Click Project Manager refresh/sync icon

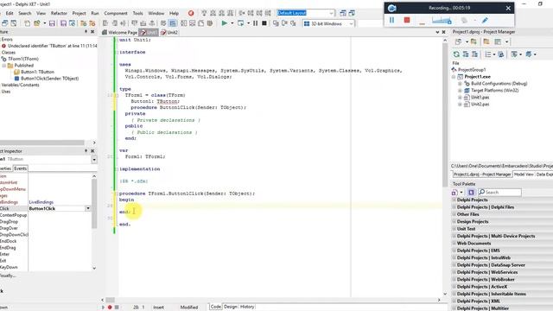[x=456, y=54]
